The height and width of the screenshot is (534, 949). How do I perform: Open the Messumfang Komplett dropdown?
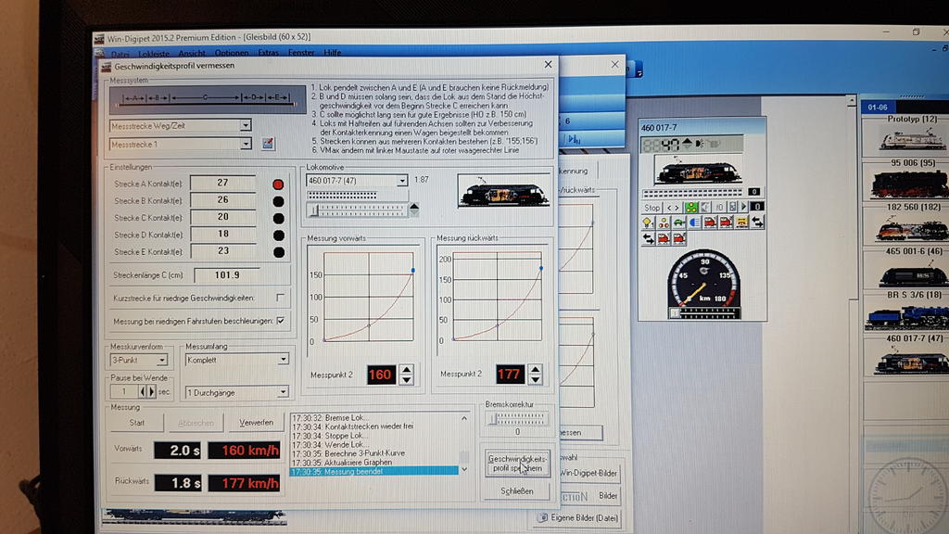tap(283, 360)
